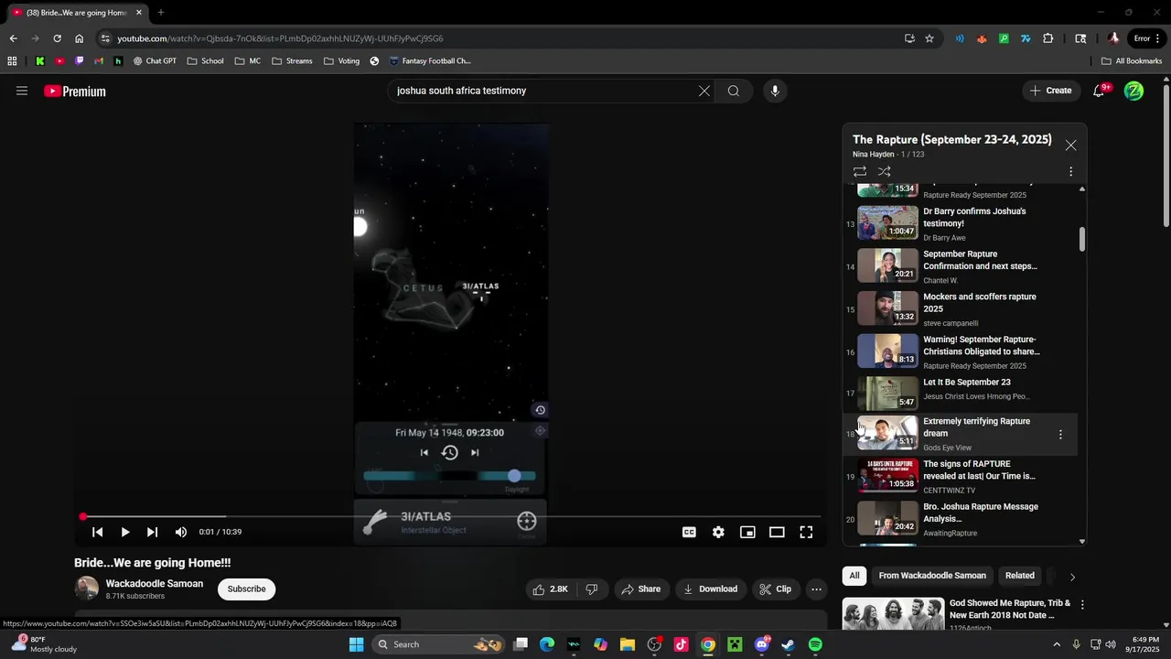This screenshot has height=659, width=1171.
Task: Open Spotify from taskbar
Action: 815,644
